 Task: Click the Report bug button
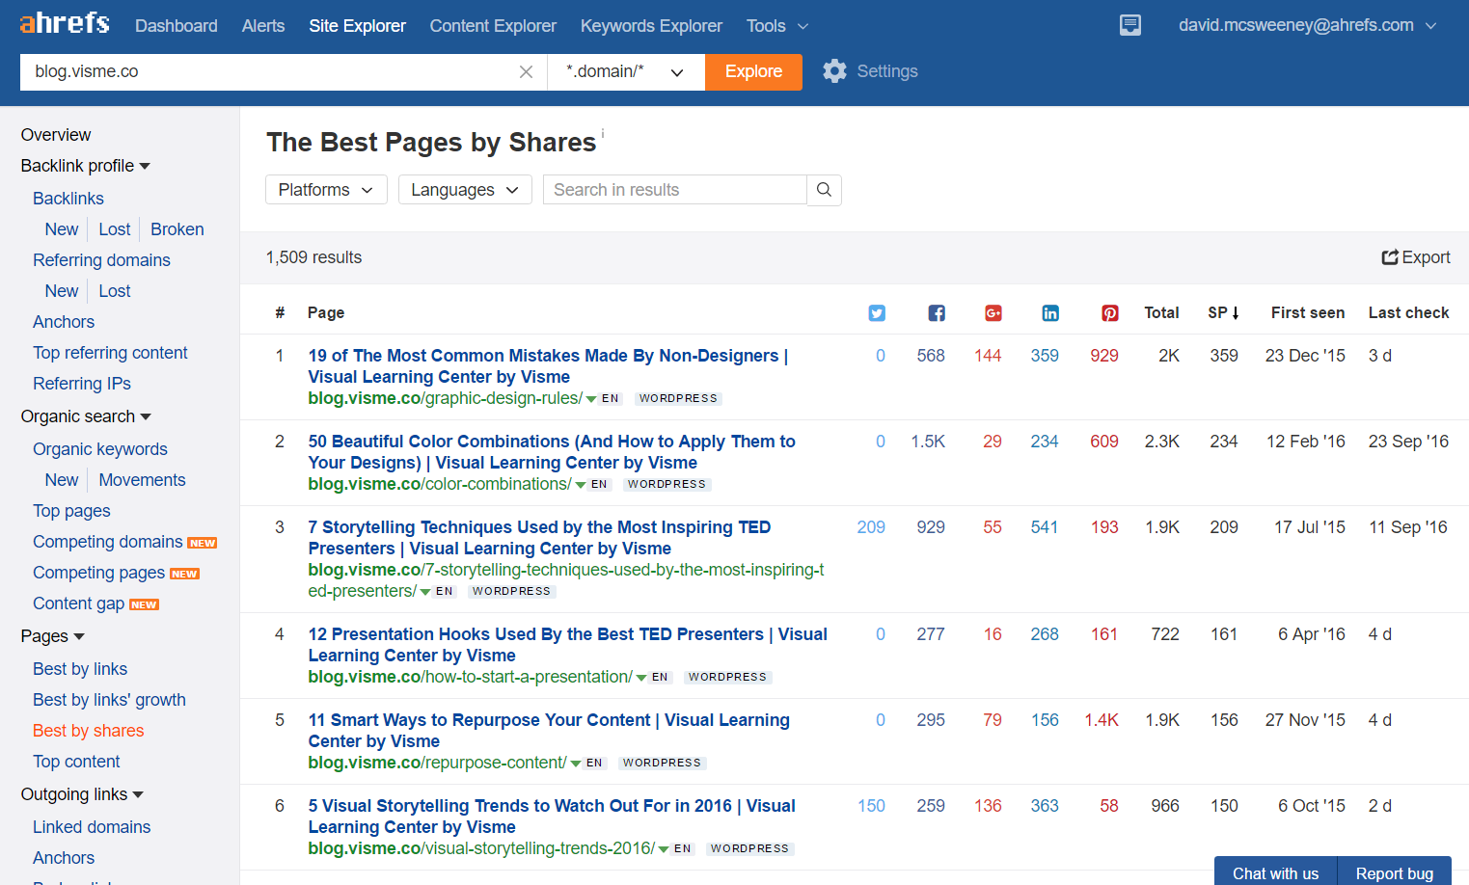pos(1395,872)
